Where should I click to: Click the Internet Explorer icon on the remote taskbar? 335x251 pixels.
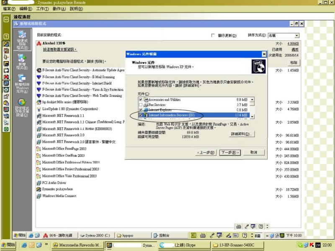[x=31, y=236]
